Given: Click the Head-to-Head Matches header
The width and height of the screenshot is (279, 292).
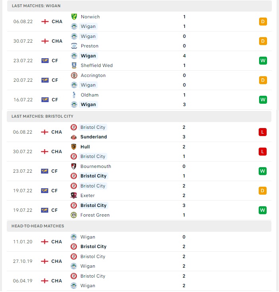Looking at the screenshot, I should point(139,226).
